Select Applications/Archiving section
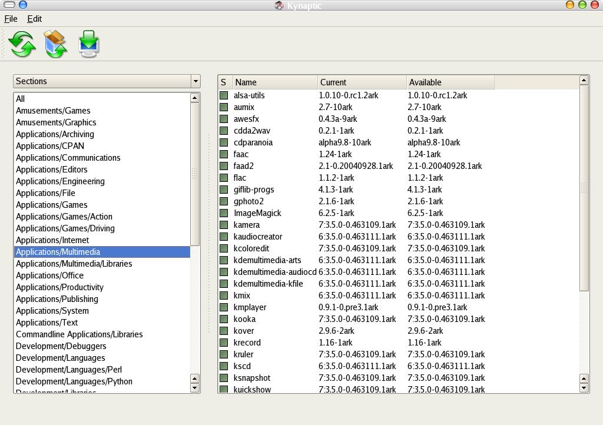 click(x=102, y=134)
